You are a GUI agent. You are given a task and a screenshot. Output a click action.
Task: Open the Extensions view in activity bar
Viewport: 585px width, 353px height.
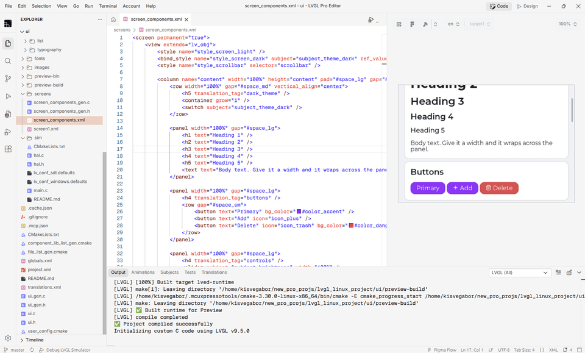click(x=8, y=149)
